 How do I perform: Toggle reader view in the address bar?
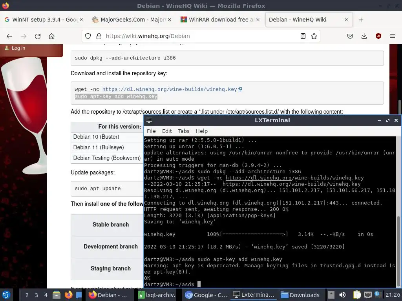(303, 36)
